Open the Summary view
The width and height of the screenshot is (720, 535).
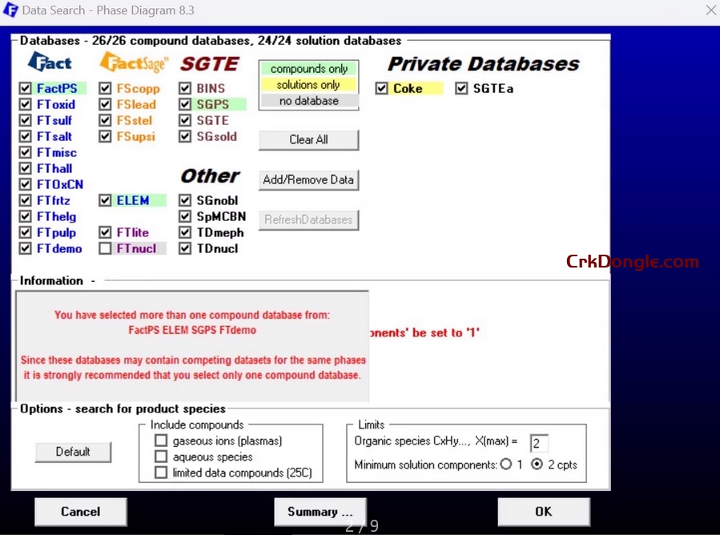(320, 512)
